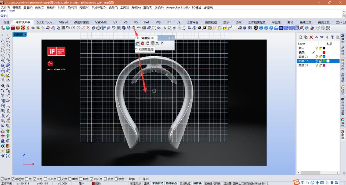
Task: Switch to the SubD Tools toolbar tab
Action: tap(45, 22)
